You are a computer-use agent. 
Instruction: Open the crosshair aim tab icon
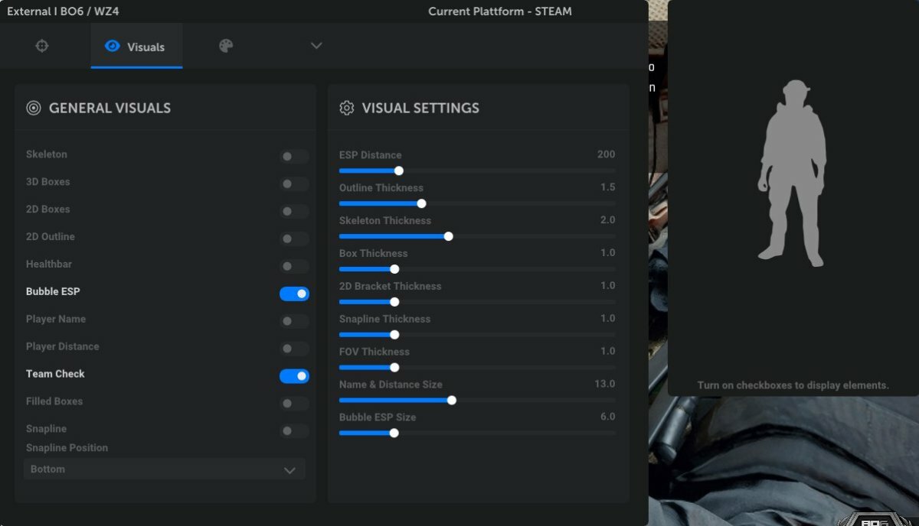click(x=42, y=46)
